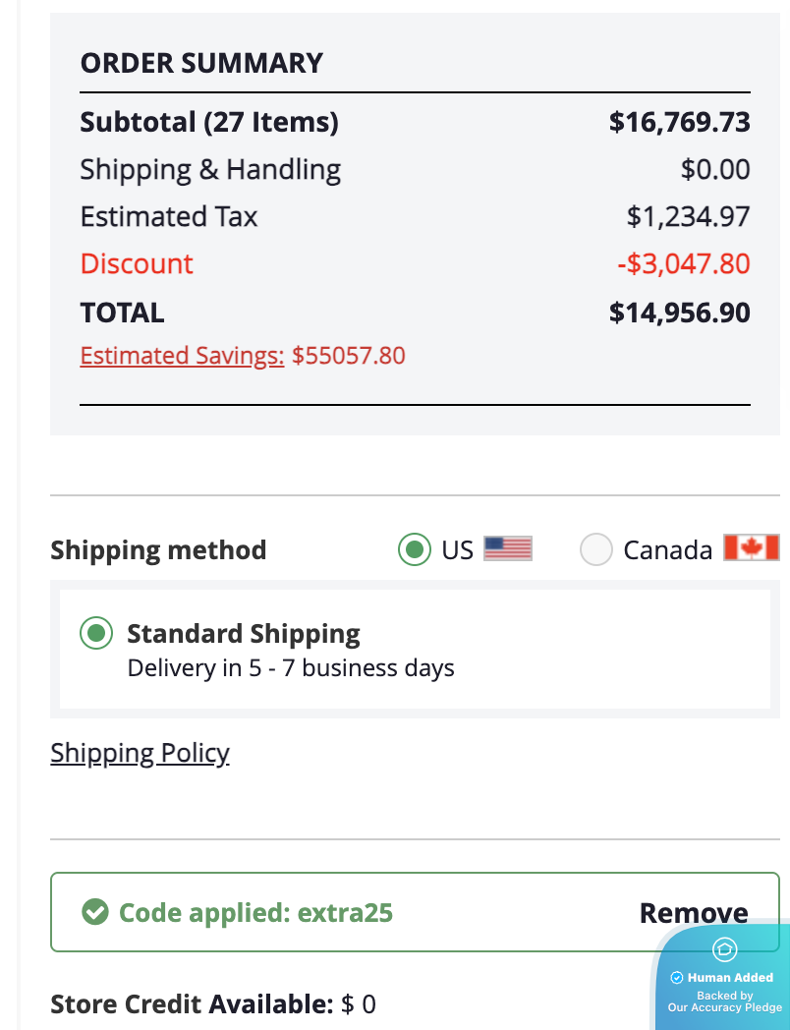Click the TOTAL amount $14,956.90
790x1030 pixels.
679,313
